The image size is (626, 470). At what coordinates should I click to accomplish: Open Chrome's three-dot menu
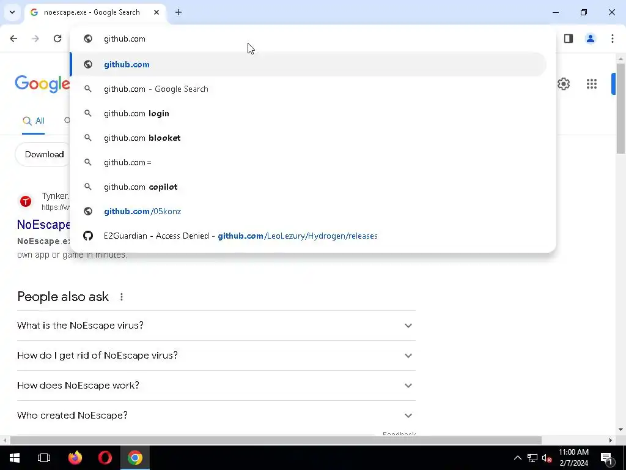click(x=613, y=39)
